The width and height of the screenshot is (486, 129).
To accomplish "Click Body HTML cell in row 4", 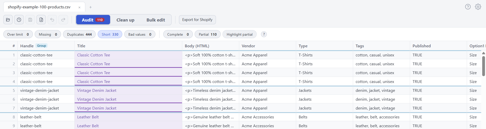I will 210,81.
